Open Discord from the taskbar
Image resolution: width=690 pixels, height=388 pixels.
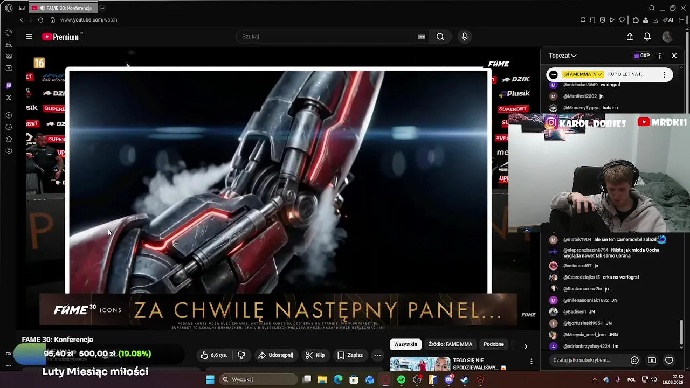point(448,379)
